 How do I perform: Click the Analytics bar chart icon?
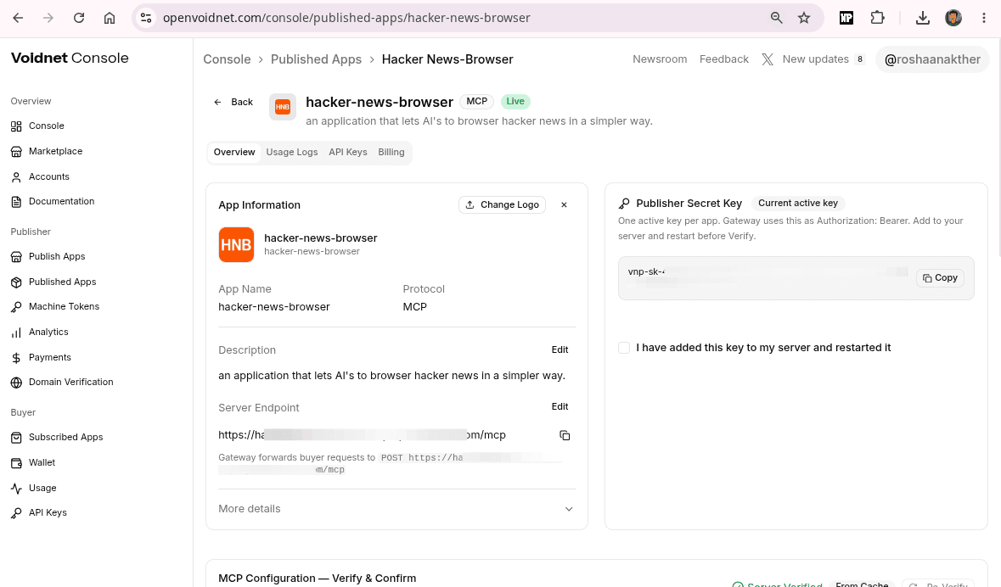tap(17, 333)
